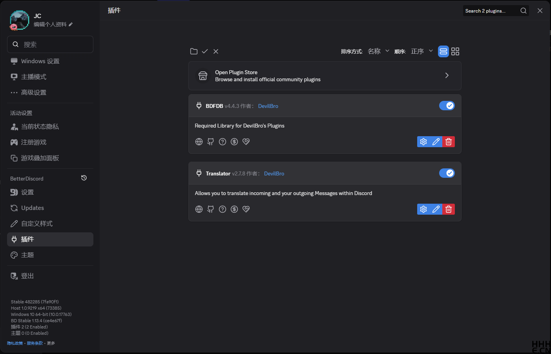
Task: Support BDFDB author via heart icon
Action: coord(246,142)
